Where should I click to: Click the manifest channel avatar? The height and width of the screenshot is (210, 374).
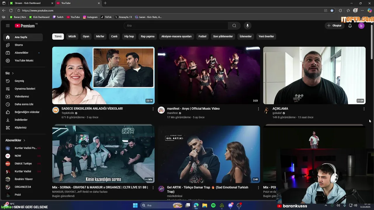click(161, 110)
